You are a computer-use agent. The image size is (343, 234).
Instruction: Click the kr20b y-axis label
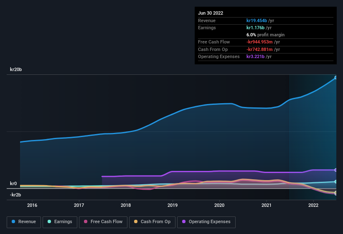pyautogui.click(x=16, y=69)
